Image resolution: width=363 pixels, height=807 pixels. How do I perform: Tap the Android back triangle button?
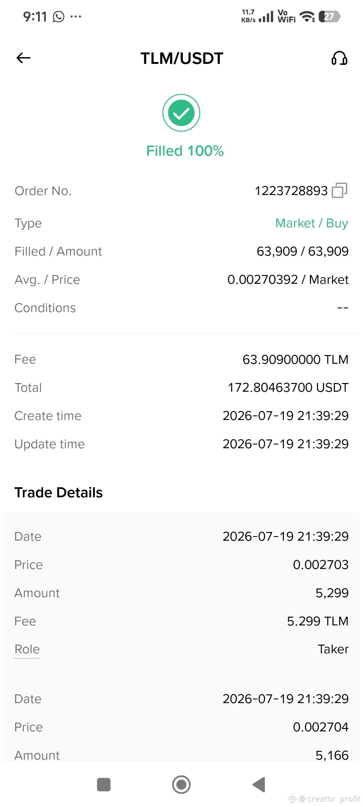pyautogui.click(x=259, y=785)
